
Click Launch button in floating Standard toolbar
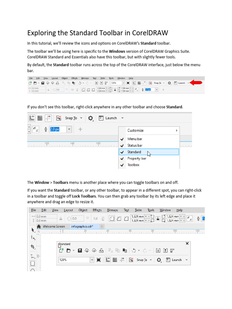coord(174,260)
